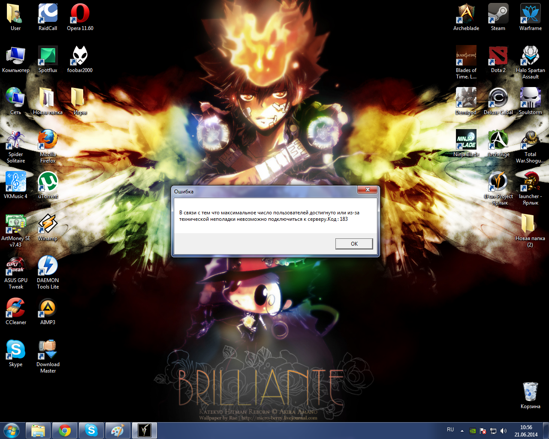Select AIMP3 desktop icon
Image resolution: width=549 pixels, height=439 pixels.
48,312
